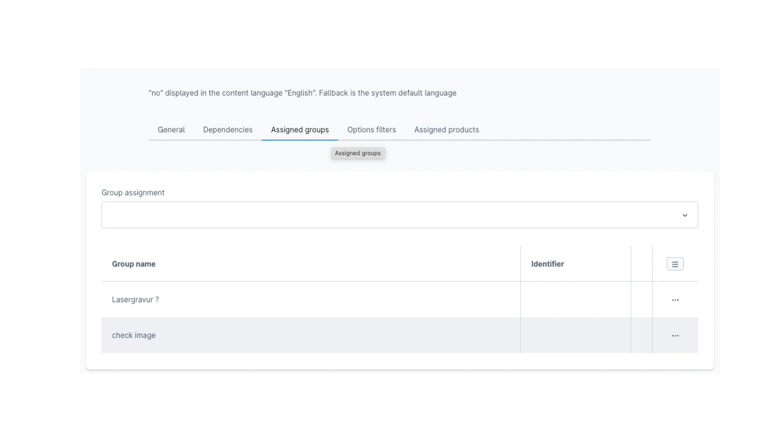The width and height of the screenshot is (783, 440).
Task: Open context menu for Lasergravur ? row
Action: 675,300
